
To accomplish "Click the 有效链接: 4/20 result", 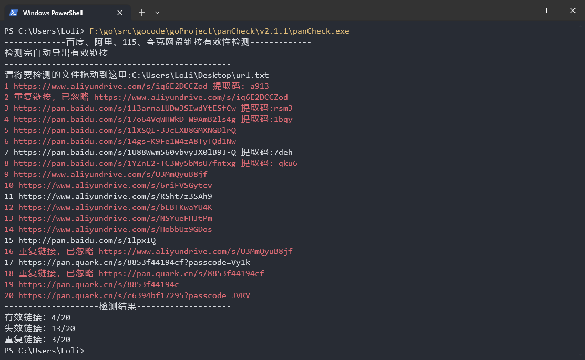I will click(37, 317).
